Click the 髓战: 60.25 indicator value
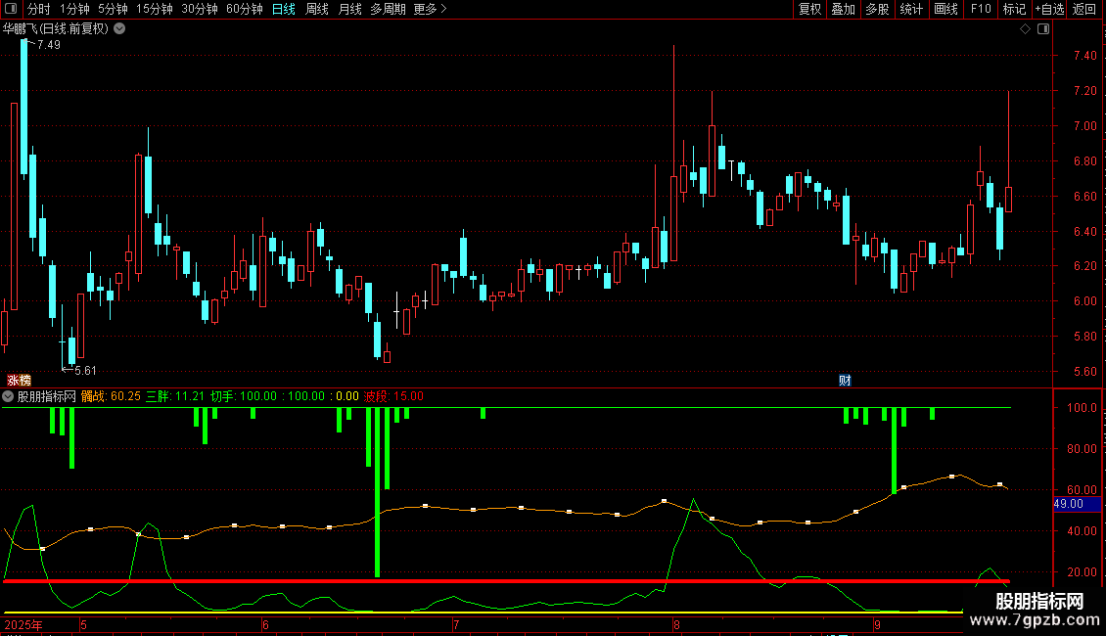The width and height of the screenshot is (1106, 636). 111,396
